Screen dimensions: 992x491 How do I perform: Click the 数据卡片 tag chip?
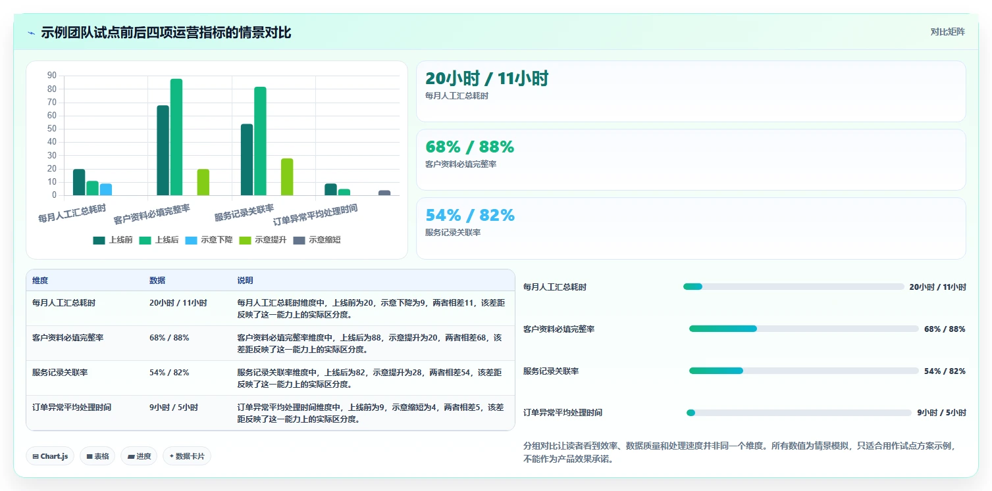(x=187, y=456)
